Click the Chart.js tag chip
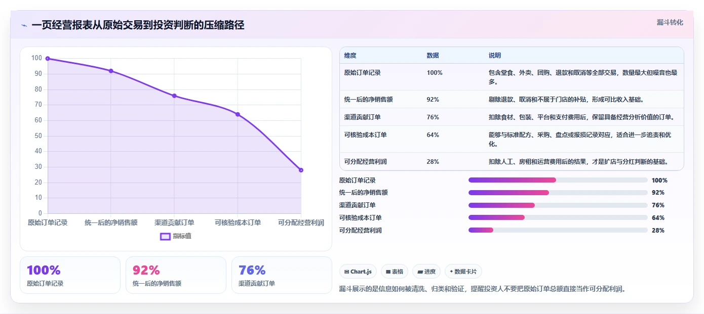704x314 pixels. point(358,272)
